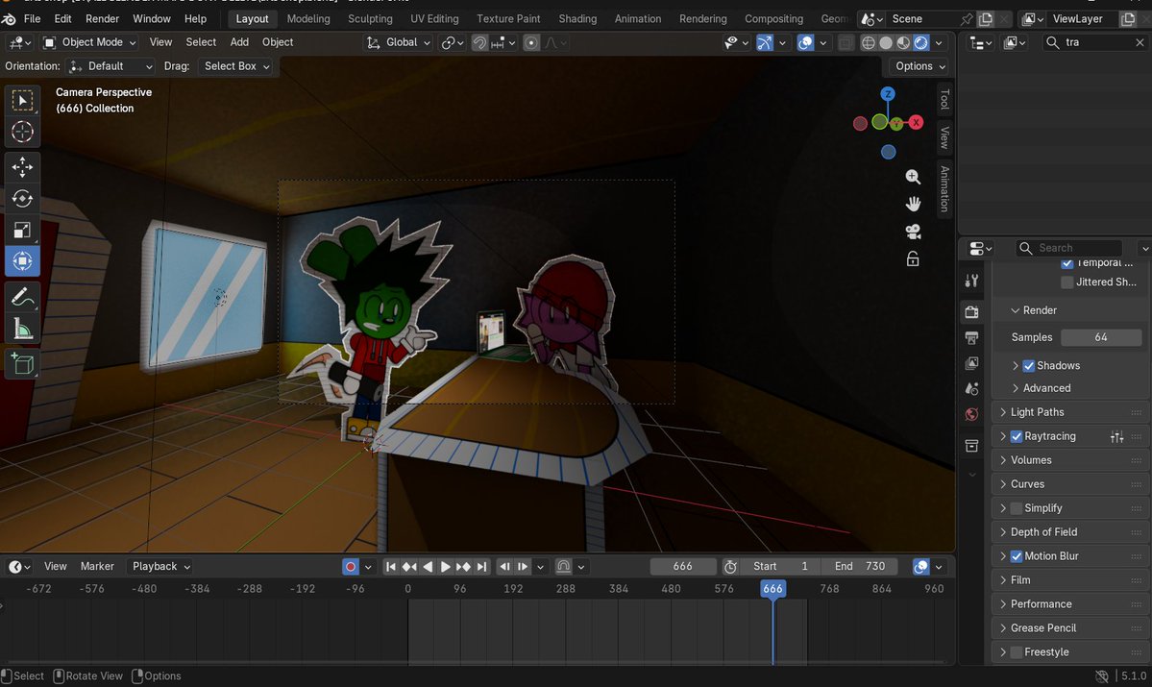Expand the Light Paths panel
The image size is (1152, 687).
point(1036,412)
